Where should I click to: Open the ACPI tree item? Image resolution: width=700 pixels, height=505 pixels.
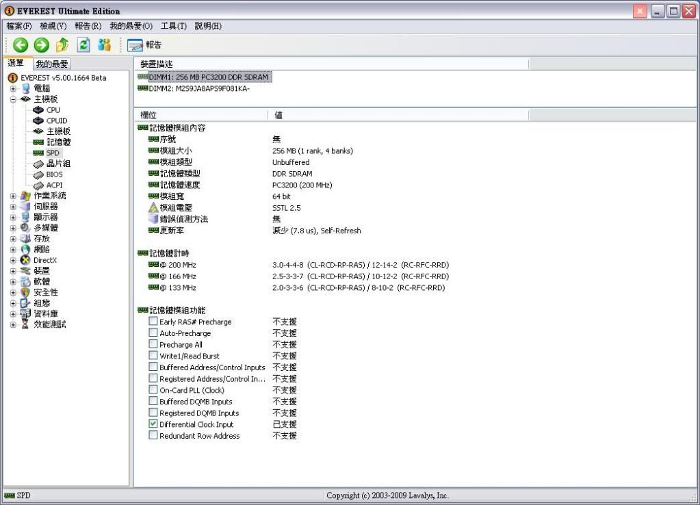coord(48,185)
